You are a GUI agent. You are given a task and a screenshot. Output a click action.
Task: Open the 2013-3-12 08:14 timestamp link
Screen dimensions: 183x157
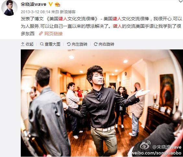click(35, 12)
